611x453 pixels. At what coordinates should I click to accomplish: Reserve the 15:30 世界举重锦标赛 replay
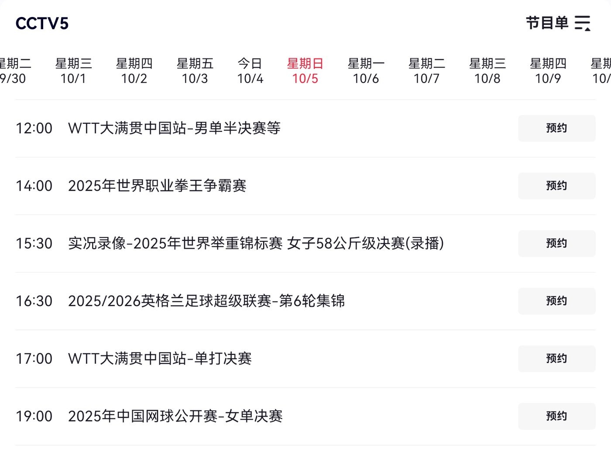[x=556, y=243]
